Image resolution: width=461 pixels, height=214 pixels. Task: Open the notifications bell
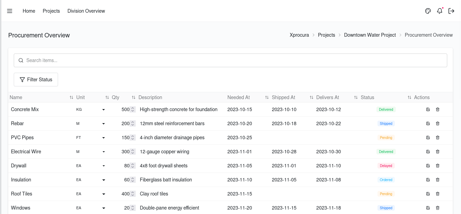pos(439,11)
